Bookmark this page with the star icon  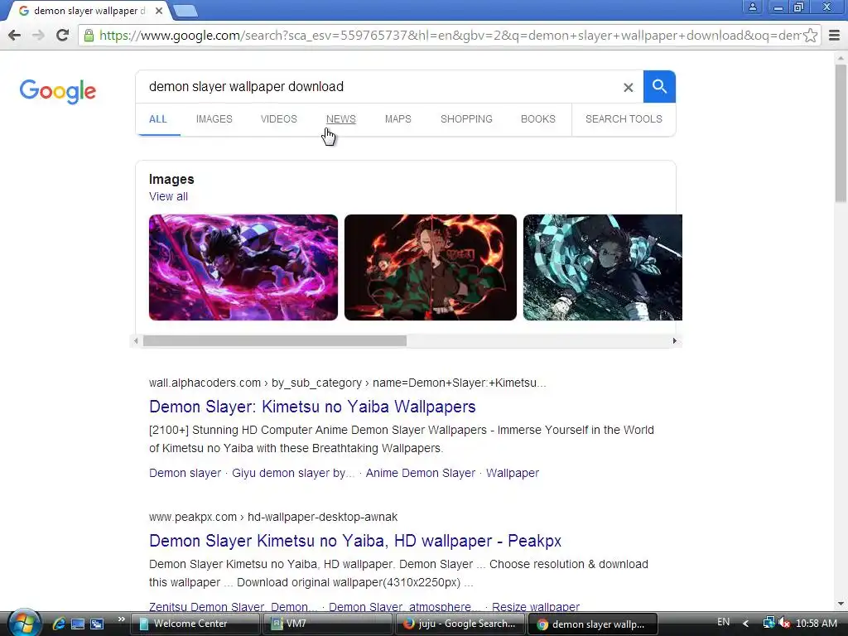point(810,36)
